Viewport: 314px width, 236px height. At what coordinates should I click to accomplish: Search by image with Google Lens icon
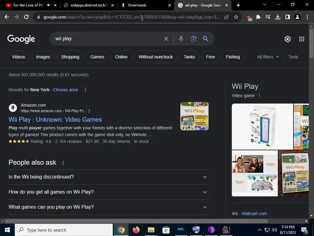[x=193, y=39]
